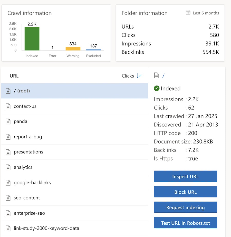Screen dimensions: 231x237
Task: Click the document icon for report-a-bug
Action: point(8,137)
